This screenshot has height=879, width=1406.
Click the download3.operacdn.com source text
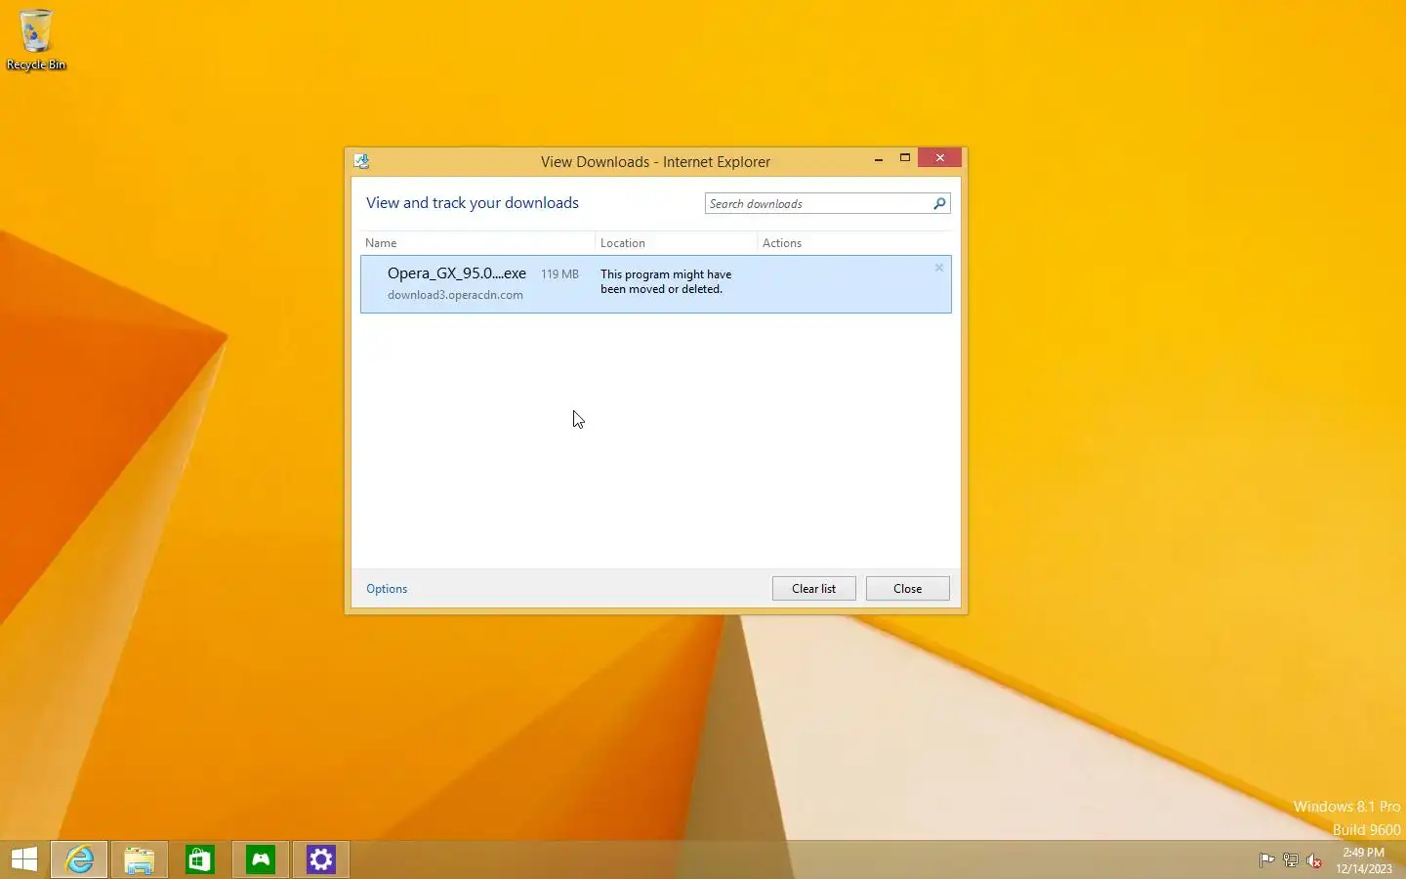click(x=455, y=295)
